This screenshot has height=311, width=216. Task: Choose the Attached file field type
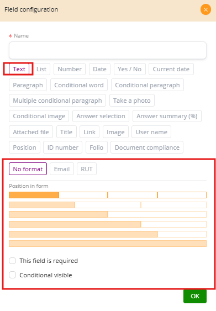click(31, 132)
